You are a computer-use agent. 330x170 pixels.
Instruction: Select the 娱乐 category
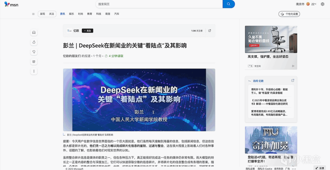click(71, 14)
